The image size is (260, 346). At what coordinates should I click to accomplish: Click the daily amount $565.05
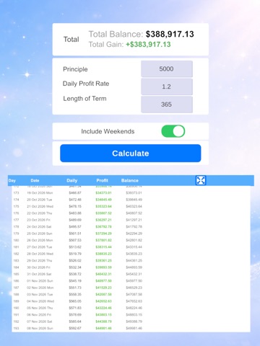(75, 301)
